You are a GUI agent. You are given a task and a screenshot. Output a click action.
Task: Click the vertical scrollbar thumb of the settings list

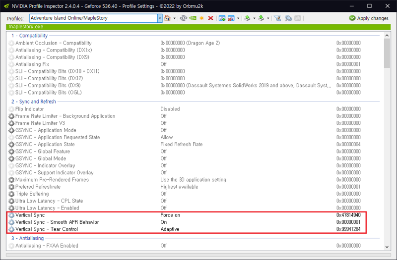click(x=387, y=53)
